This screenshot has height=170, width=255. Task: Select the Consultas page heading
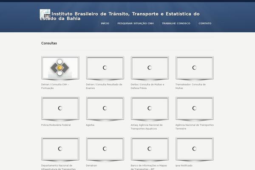pos(49,43)
